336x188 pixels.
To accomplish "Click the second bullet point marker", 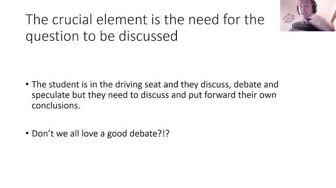I will coord(28,133).
